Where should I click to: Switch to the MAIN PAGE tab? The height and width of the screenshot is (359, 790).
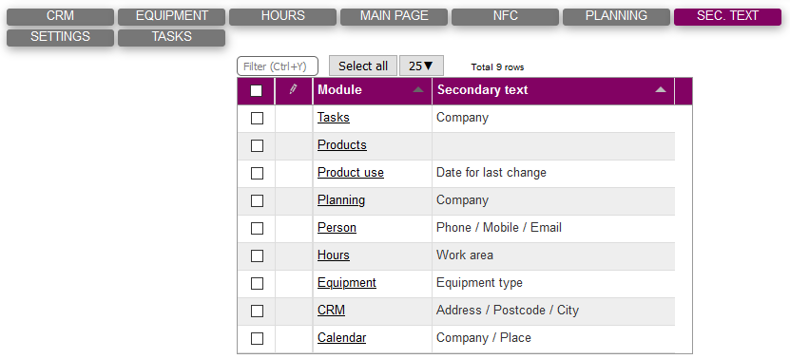point(394,16)
